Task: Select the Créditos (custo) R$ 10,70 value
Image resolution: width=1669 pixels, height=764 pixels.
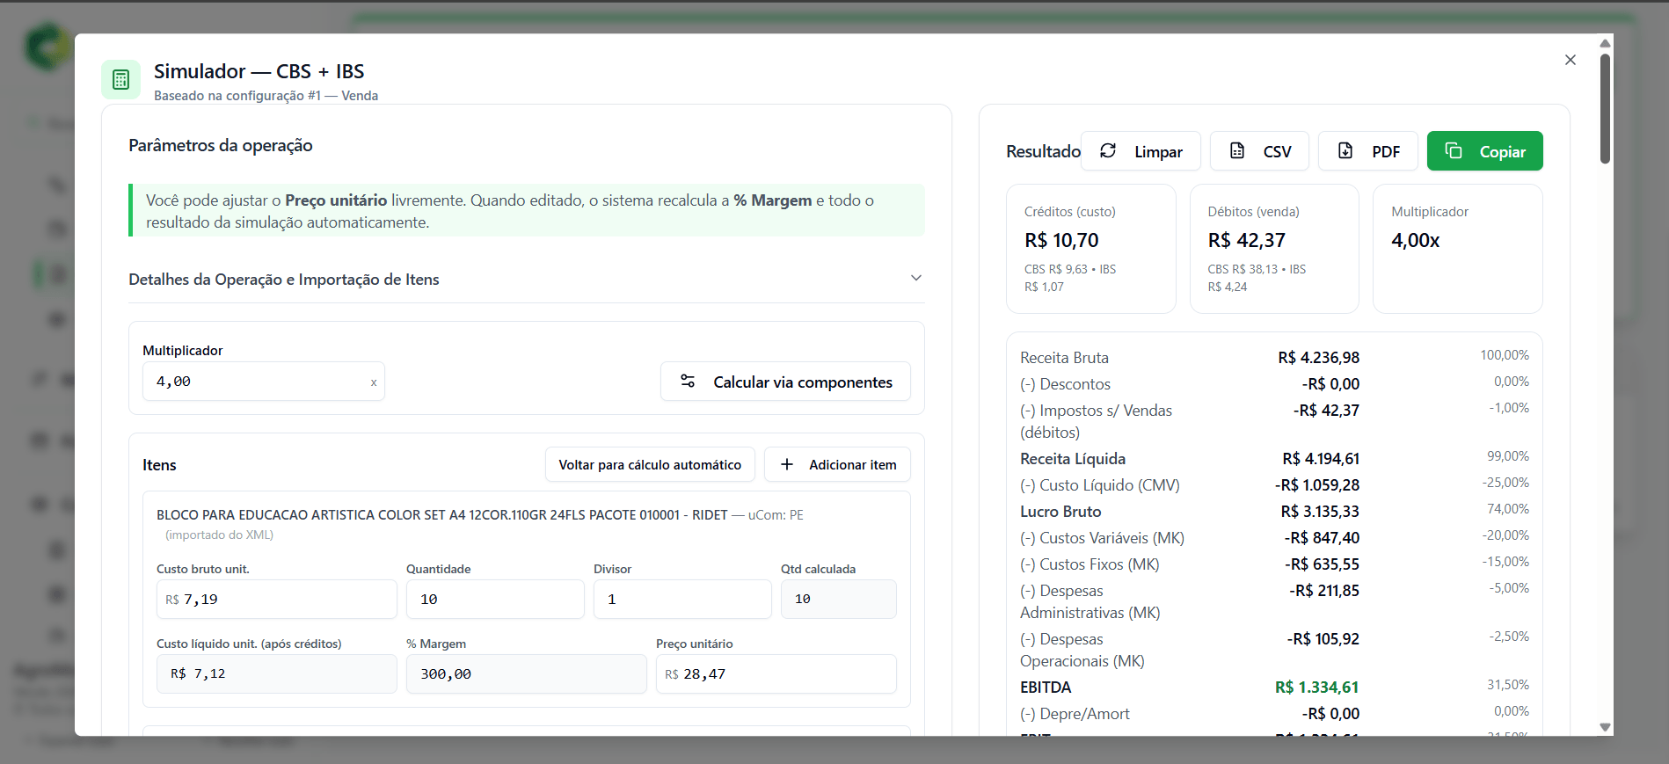Action: pyautogui.click(x=1061, y=240)
